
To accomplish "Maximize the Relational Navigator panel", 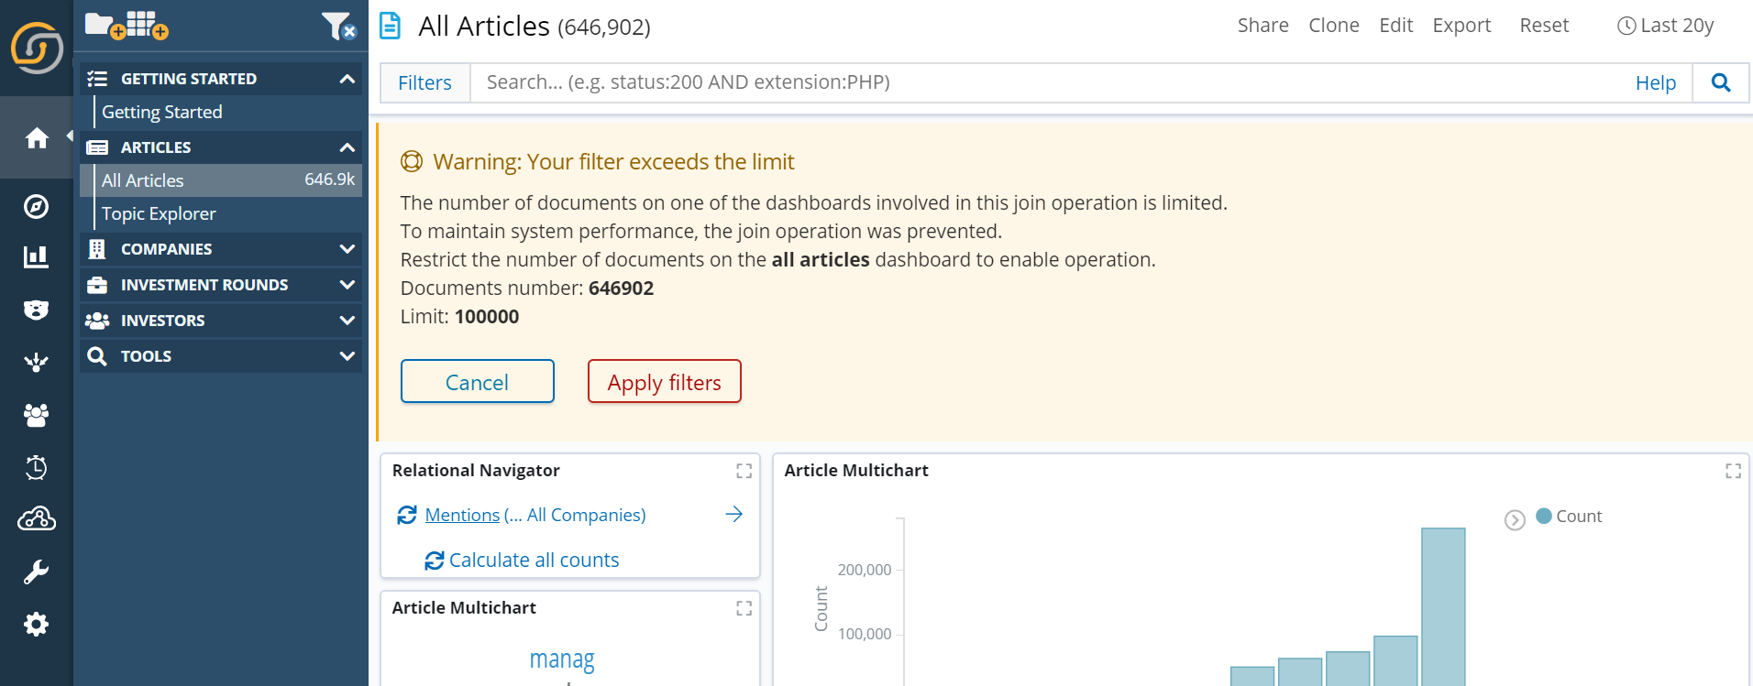I will (744, 471).
